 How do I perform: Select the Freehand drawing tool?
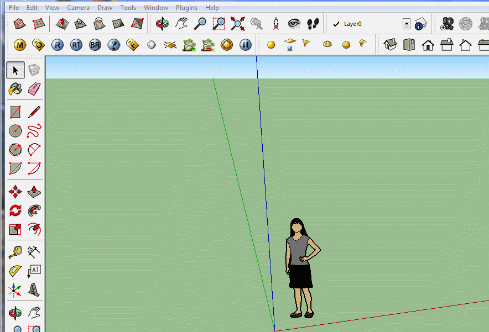coord(34,131)
